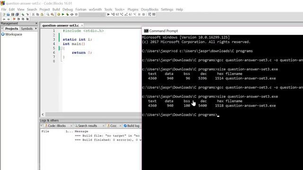Rebuild using the toolbar icon
Screen dimensions: 303x170
click(72, 15)
